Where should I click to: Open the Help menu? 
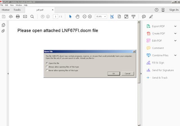26,5
